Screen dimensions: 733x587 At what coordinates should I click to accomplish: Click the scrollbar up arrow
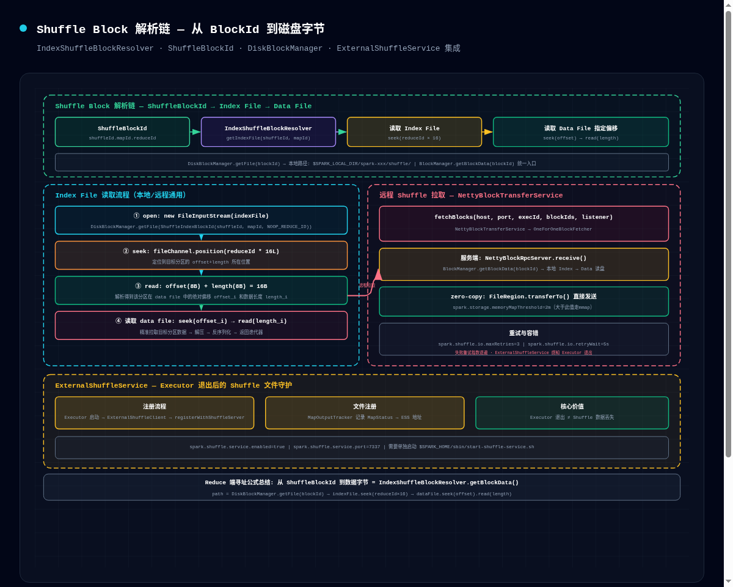[728, 4]
